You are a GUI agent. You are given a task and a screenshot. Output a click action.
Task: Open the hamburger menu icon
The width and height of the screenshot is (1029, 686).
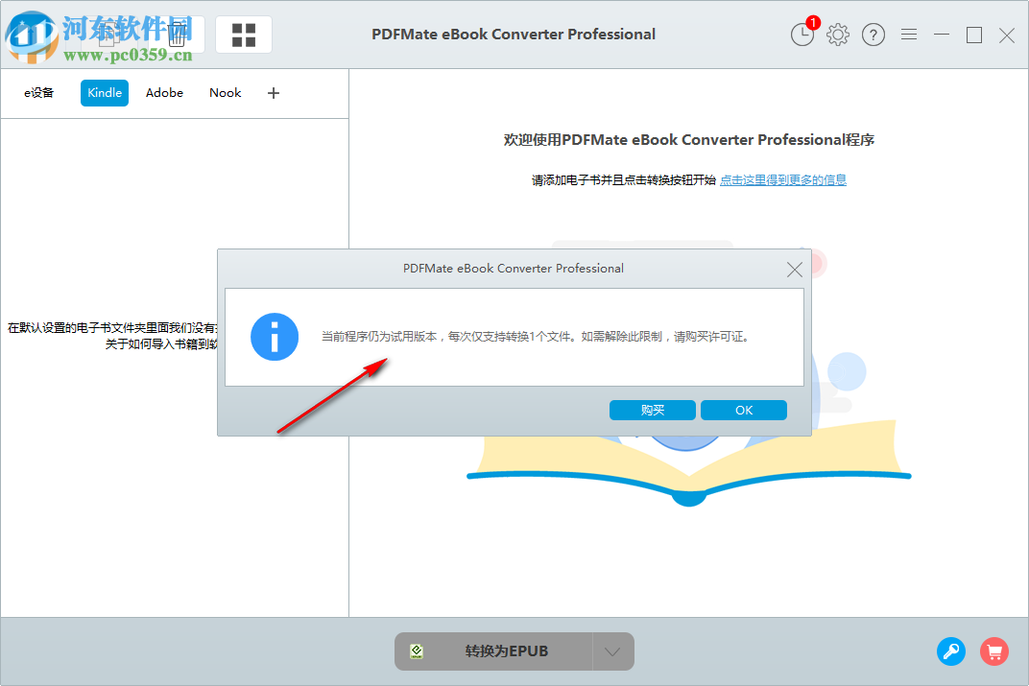(908, 35)
